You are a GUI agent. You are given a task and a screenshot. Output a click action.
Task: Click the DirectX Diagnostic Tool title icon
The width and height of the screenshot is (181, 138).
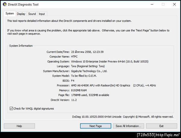click(5, 5)
